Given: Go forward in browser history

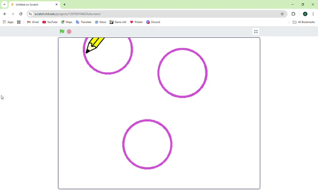Looking at the screenshot, I should point(13,14).
